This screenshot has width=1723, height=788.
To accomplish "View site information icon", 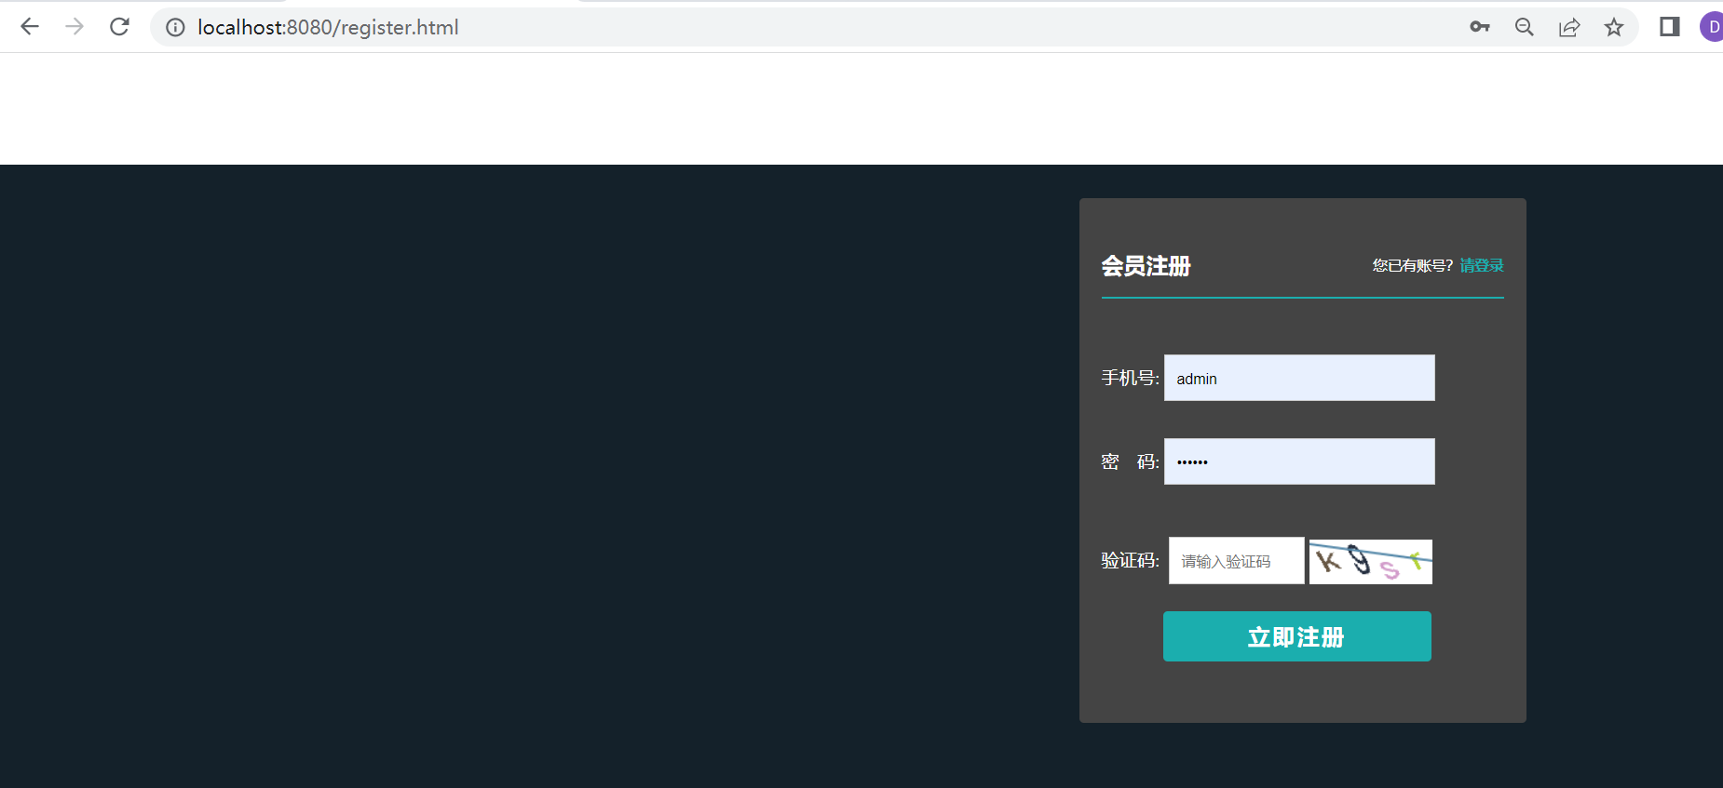I will (x=175, y=28).
